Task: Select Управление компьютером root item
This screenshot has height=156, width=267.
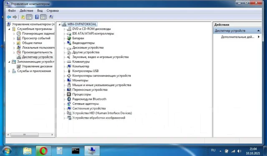Action: click(x=33, y=24)
